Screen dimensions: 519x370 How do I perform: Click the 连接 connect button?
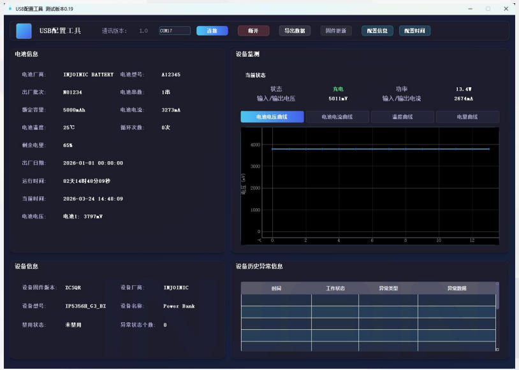pos(212,31)
